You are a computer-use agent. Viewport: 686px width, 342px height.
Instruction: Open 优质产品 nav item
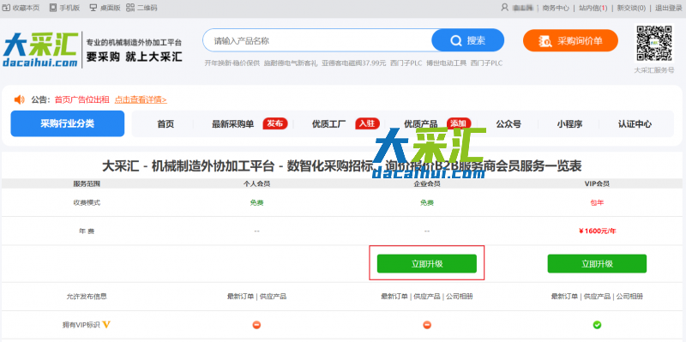420,124
